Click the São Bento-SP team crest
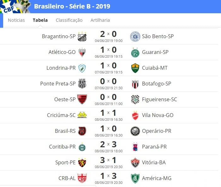This screenshot has height=187, width=221. tap(135, 37)
